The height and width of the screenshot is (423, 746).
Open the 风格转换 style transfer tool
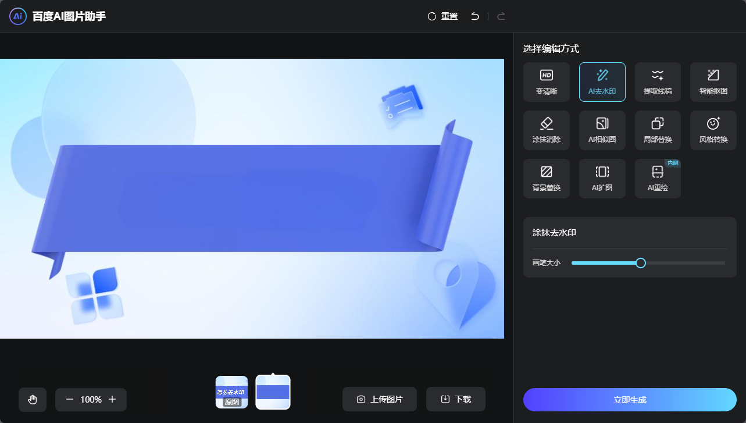tap(713, 130)
